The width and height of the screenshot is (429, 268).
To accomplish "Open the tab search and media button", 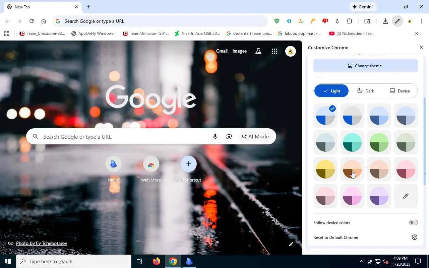I will coord(367,21).
